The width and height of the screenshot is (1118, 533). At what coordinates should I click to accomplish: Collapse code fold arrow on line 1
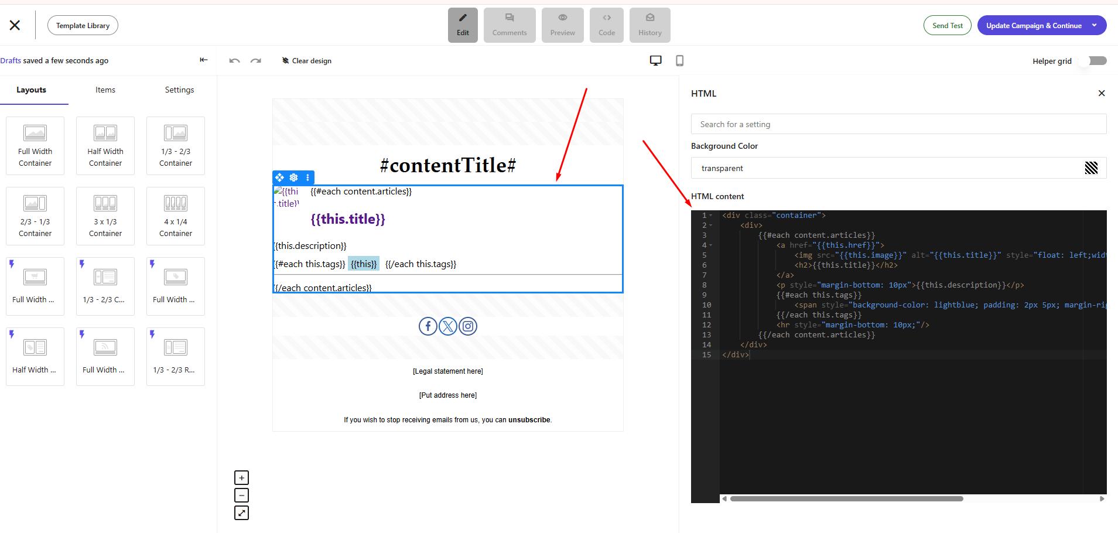[x=711, y=216]
